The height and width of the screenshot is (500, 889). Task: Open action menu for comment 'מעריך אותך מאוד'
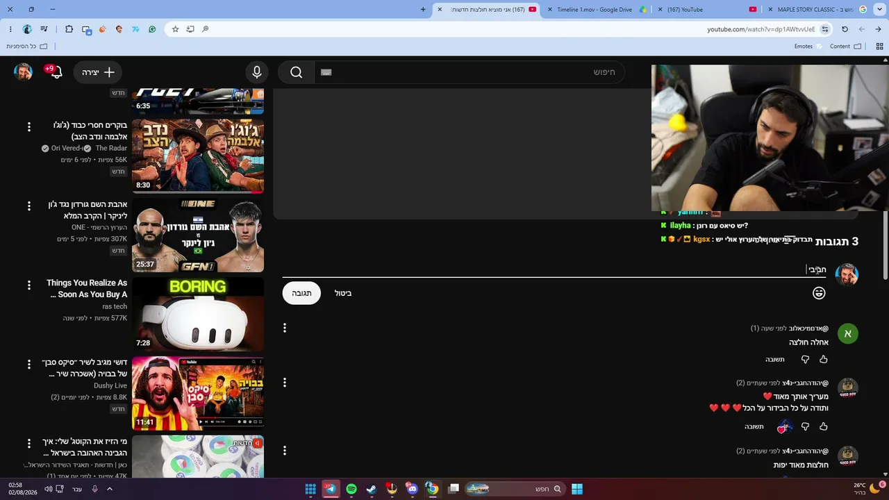click(x=285, y=383)
